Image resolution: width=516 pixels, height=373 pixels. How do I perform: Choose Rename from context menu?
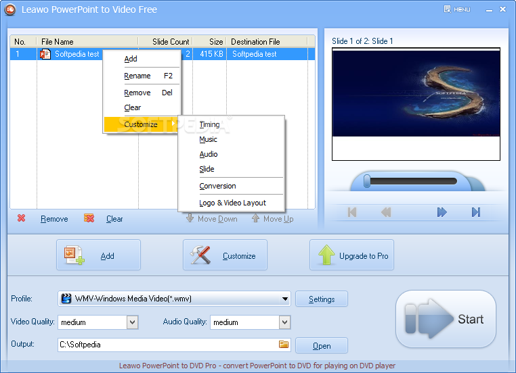(x=142, y=76)
